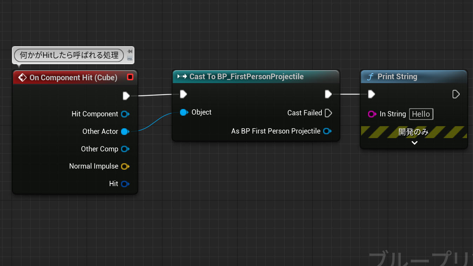Click the Print String exec input pin
The width and height of the screenshot is (473, 266).
point(371,94)
